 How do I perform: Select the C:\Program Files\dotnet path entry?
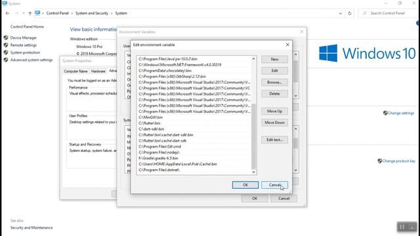click(194, 170)
